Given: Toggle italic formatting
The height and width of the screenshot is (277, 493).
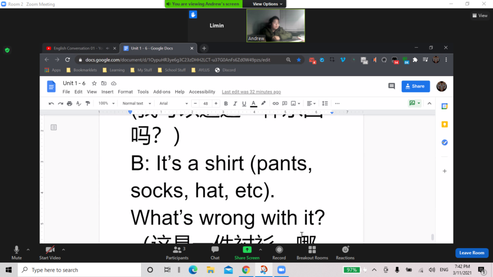Looking at the screenshot, I should tap(235, 103).
